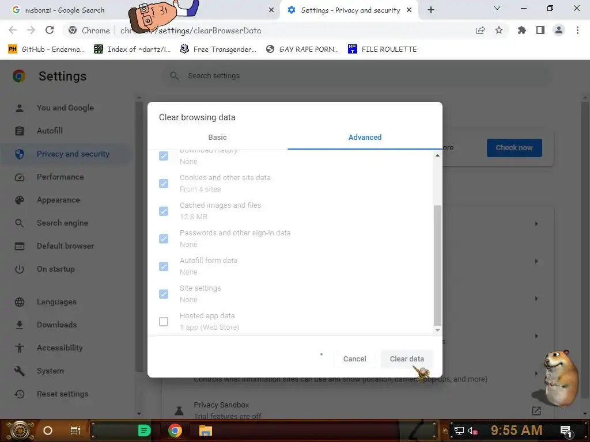Select the Advanced tab

click(365, 137)
